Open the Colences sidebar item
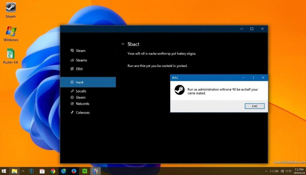This screenshot has width=306, height=175. point(82,112)
